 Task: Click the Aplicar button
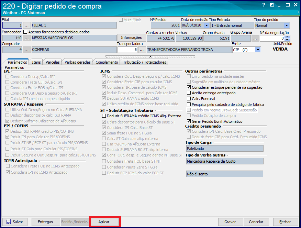[104, 222]
